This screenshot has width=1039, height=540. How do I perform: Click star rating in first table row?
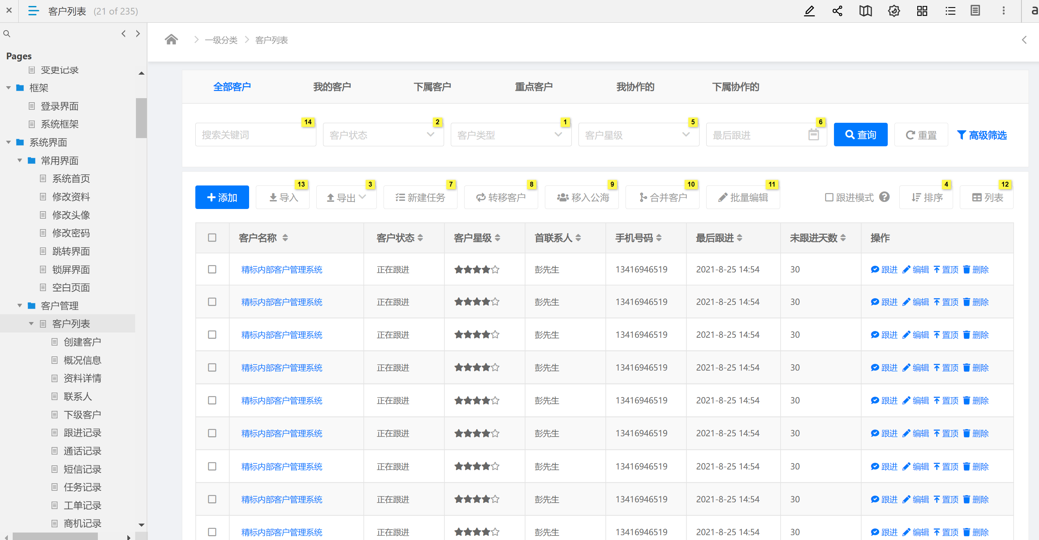point(477,269)
